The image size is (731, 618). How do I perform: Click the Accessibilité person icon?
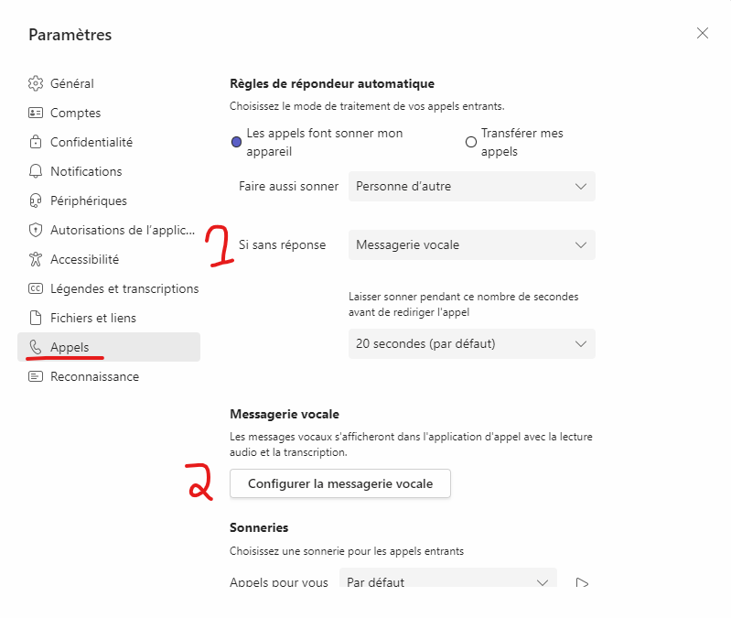click(x=36, y=259)
